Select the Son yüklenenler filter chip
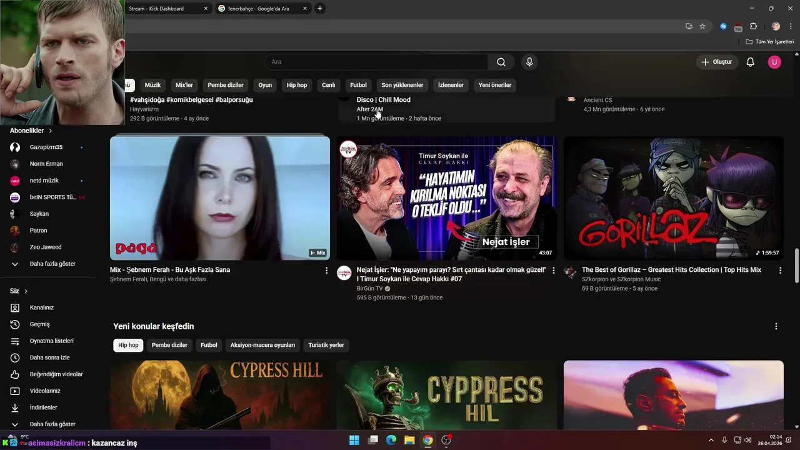800x450 pixels. click(x=402, y=85)
